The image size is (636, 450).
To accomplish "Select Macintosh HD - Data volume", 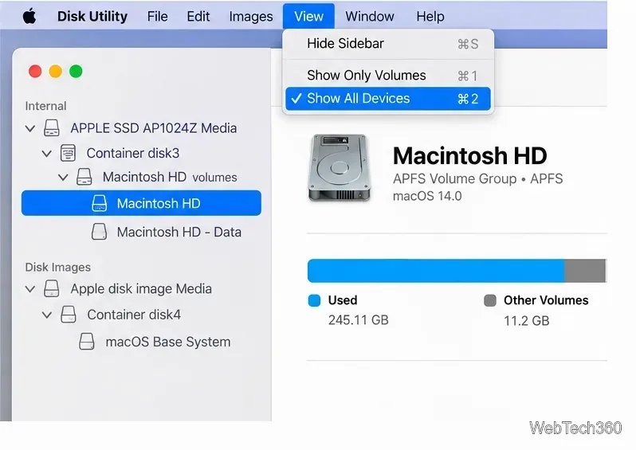I will tap(141, 232).
